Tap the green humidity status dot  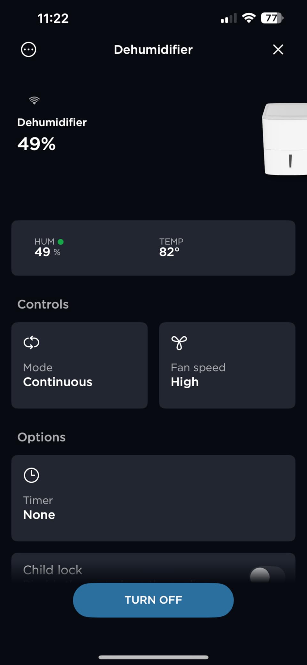61,242
